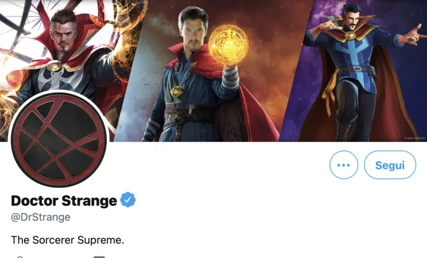
Task: Click the @DrStrange account handle
Action: click(x=41, y=217)
